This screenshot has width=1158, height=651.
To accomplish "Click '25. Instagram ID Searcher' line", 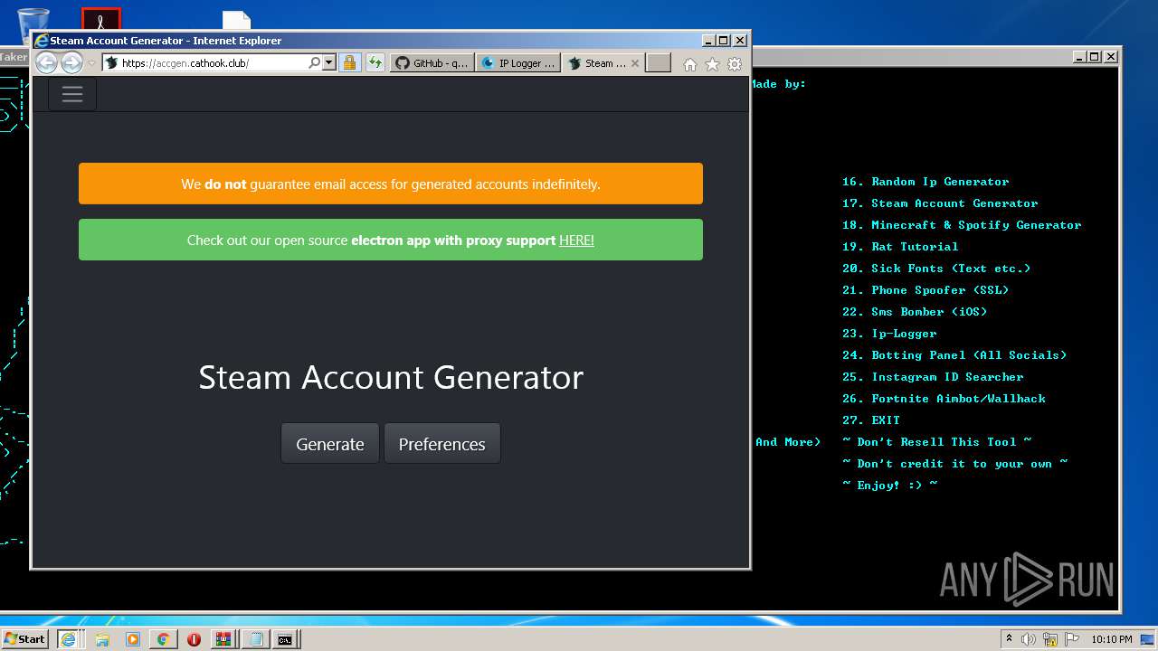I will pyautogui.click(x=933, y=377).
